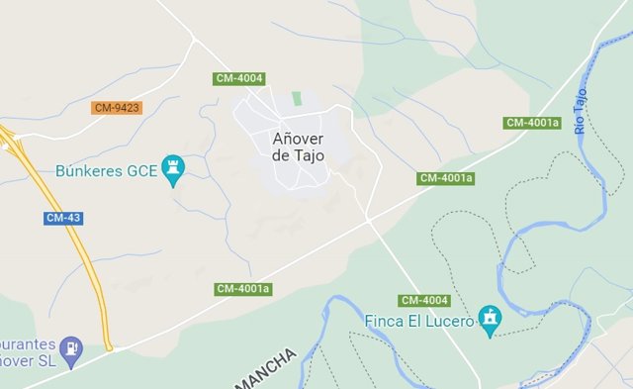This screenshot has width=633, height=389.
Task: Click the CM-4004 shield near Finca El Lucero
Action: tap(424, 301)
